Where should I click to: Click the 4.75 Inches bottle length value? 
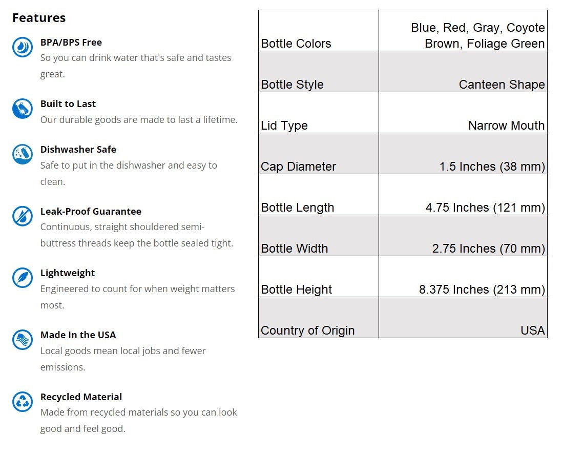485,208
